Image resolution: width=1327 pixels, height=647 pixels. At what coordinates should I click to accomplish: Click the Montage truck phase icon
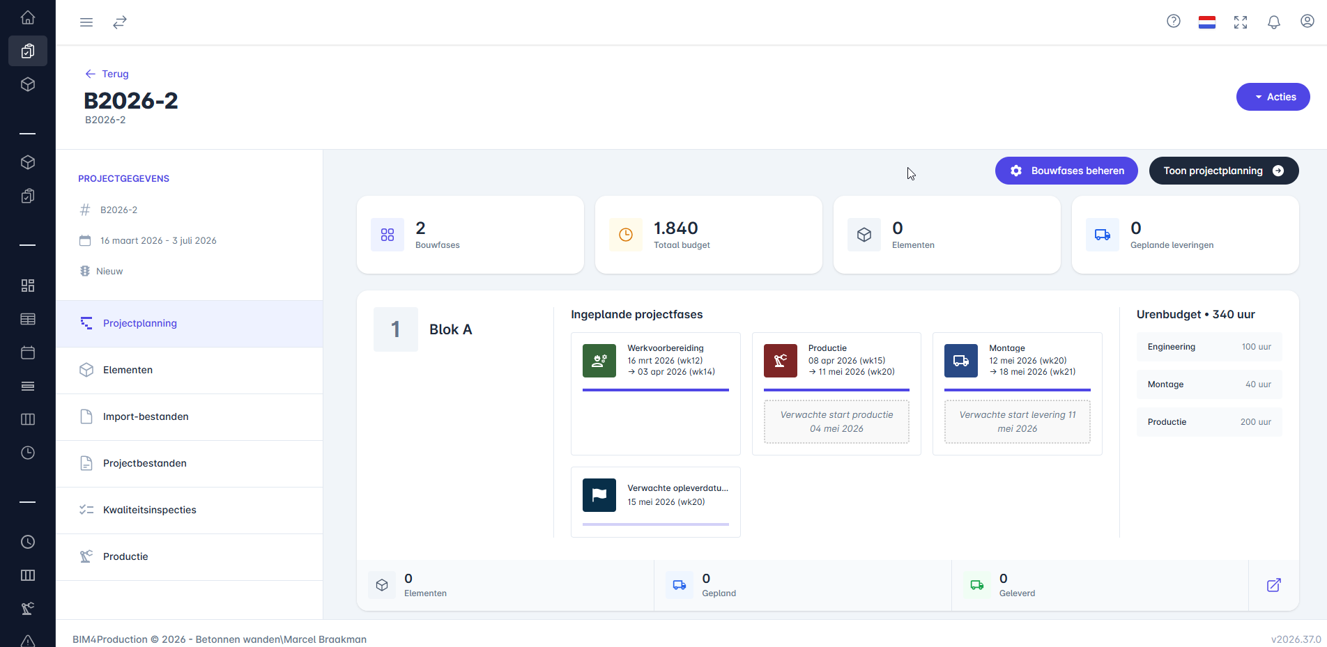tap(961, 361)
